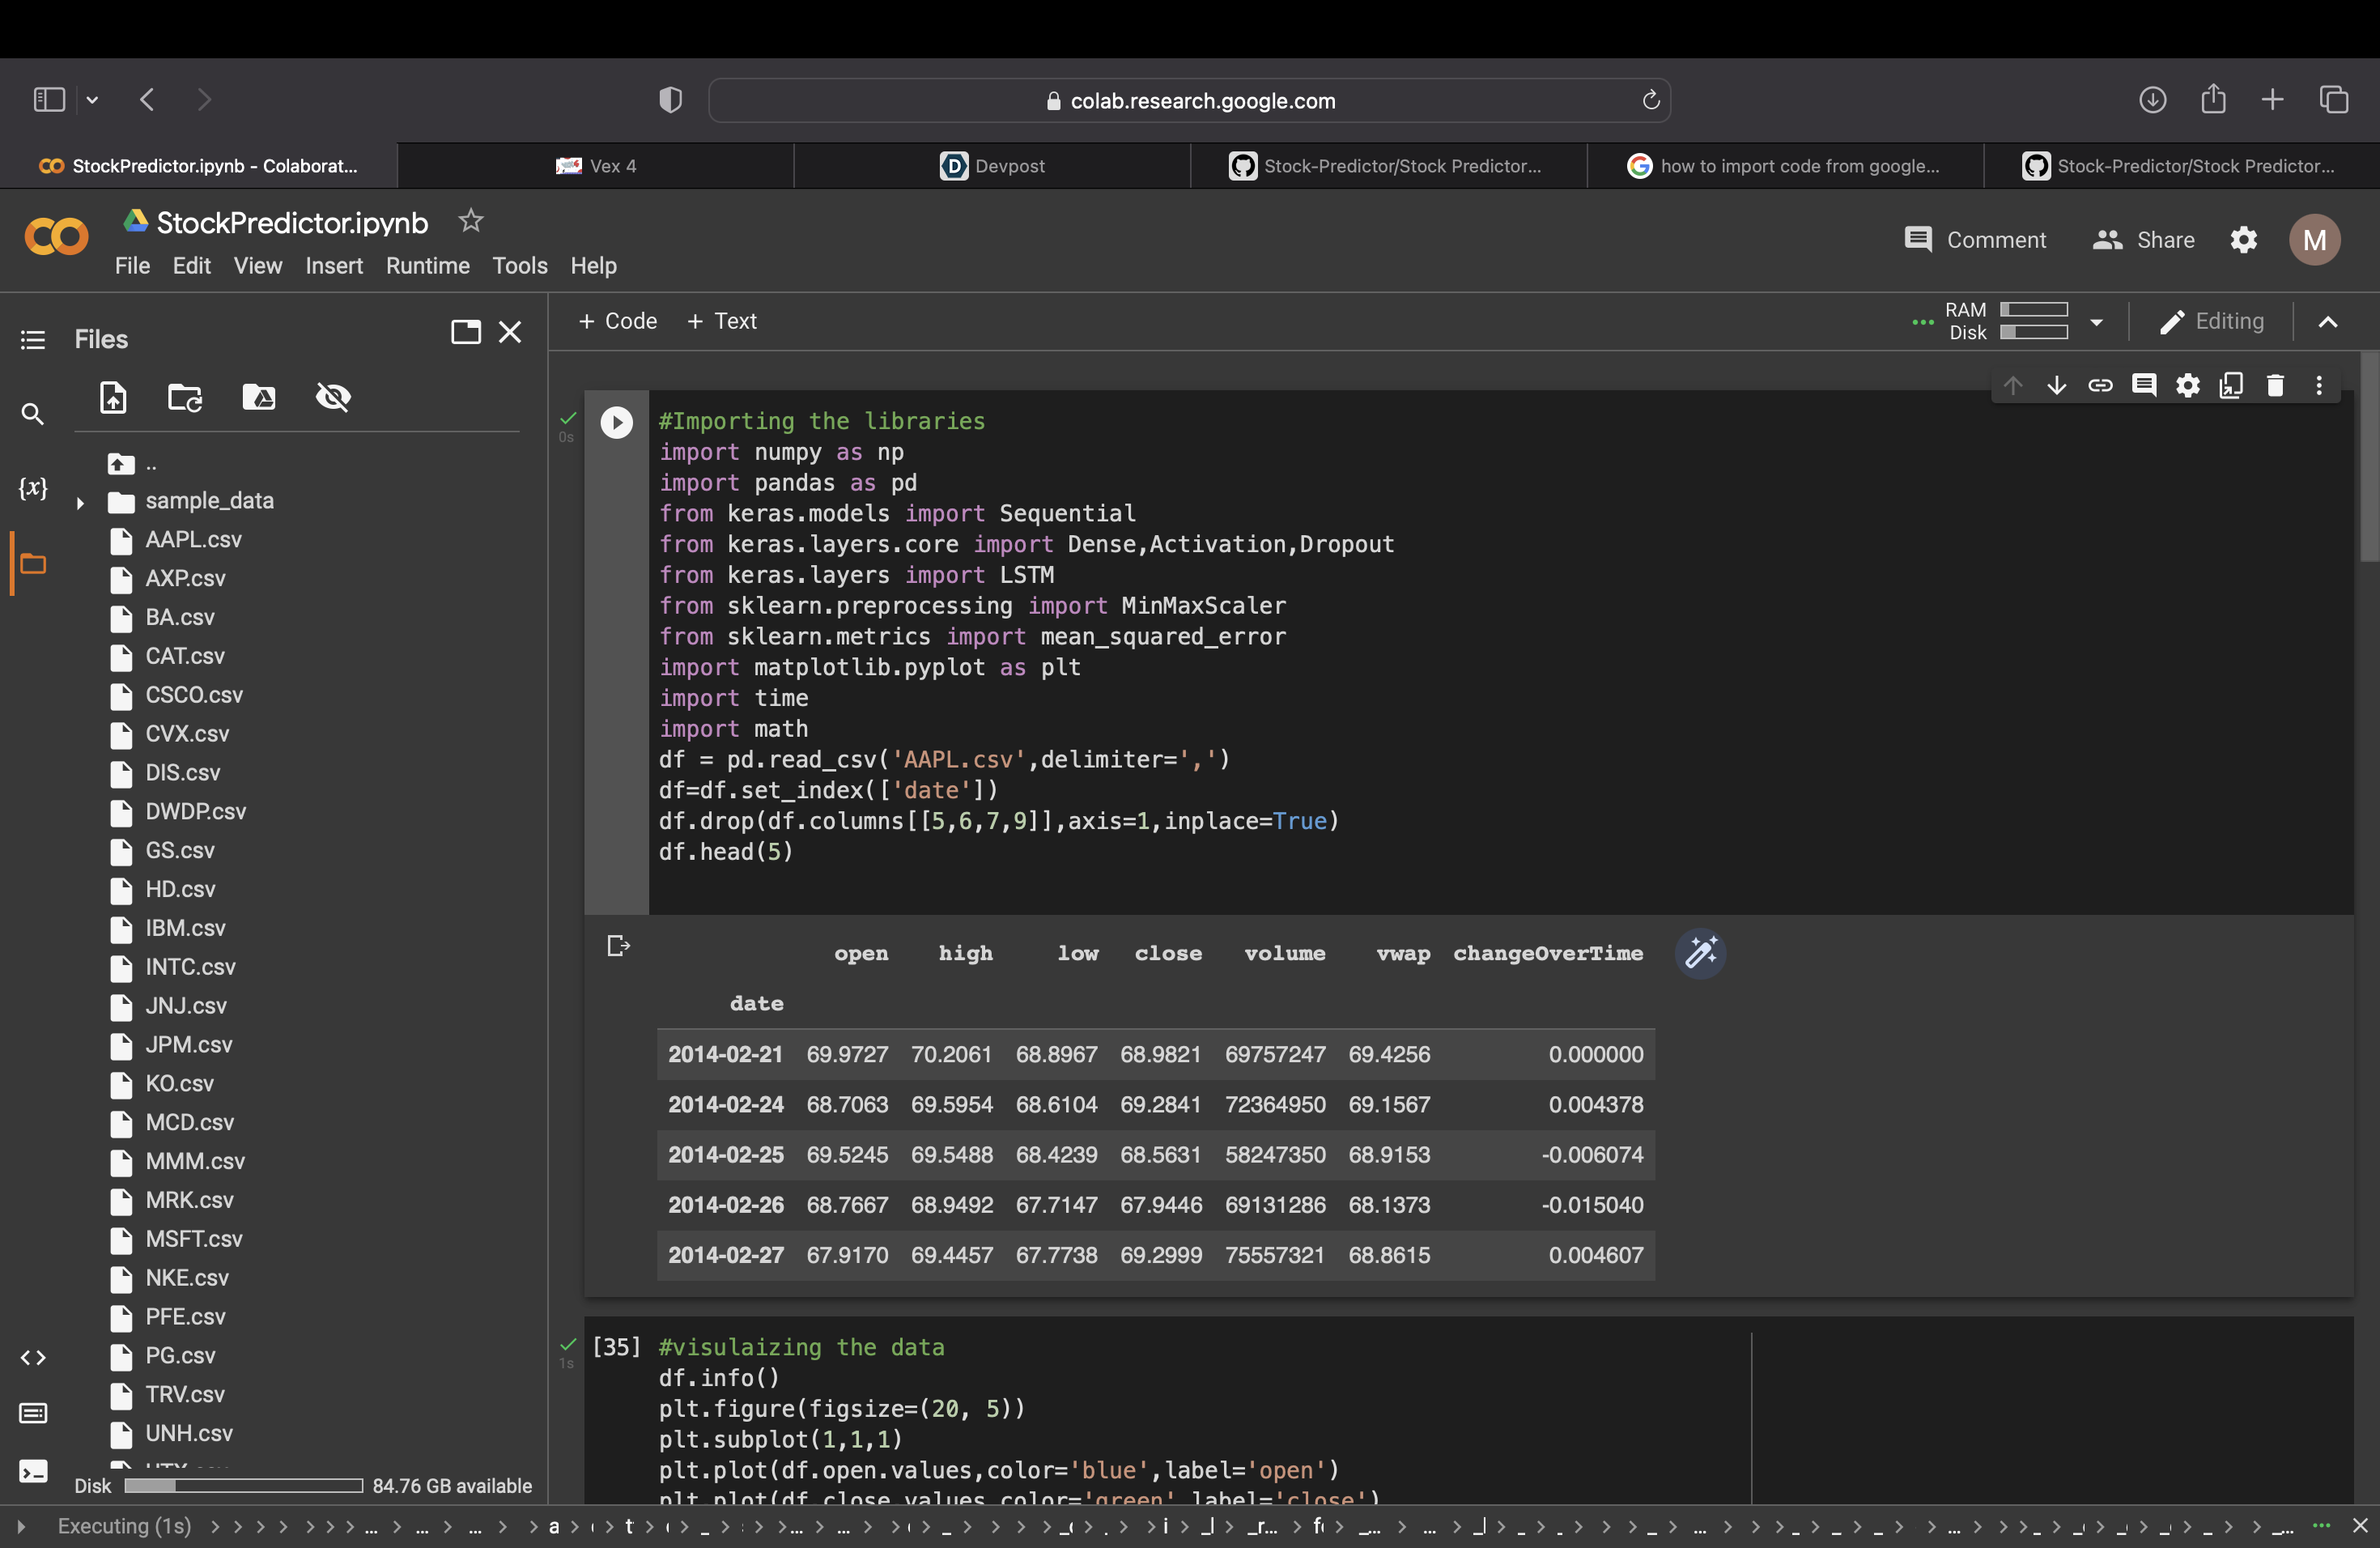Click the Share button
2380x1548 pixels.
coord(2143,240)
